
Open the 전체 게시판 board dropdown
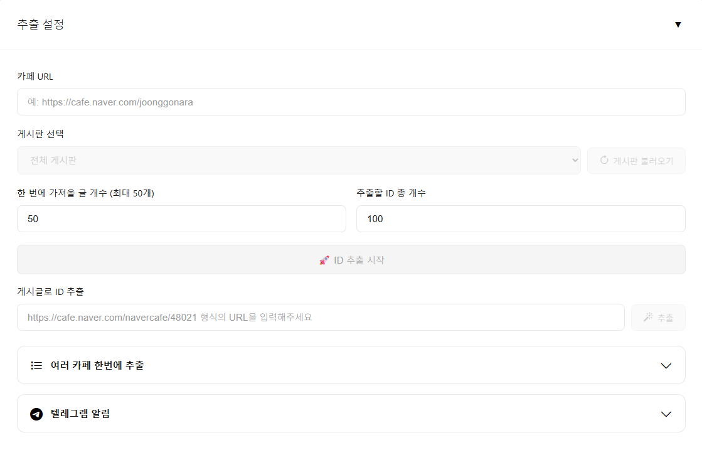coord(299,160)
